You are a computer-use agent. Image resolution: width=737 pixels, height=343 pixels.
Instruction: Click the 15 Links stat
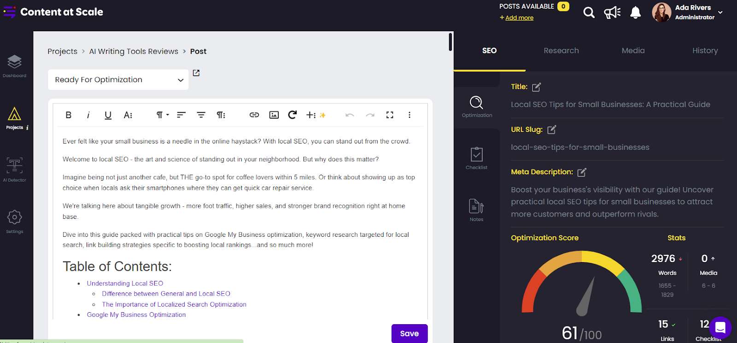667,331
